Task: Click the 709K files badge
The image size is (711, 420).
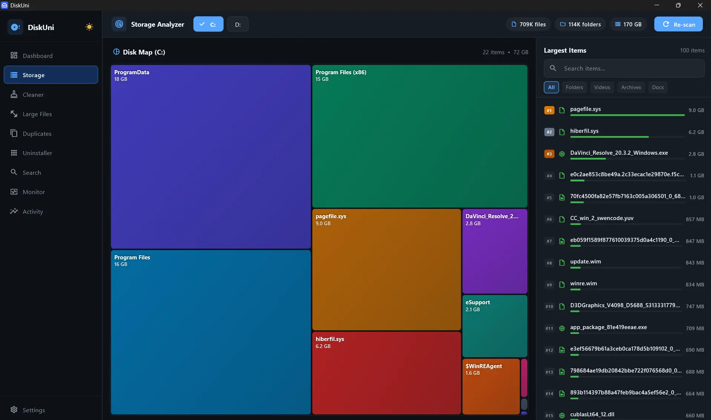Action: click(529, 24)
